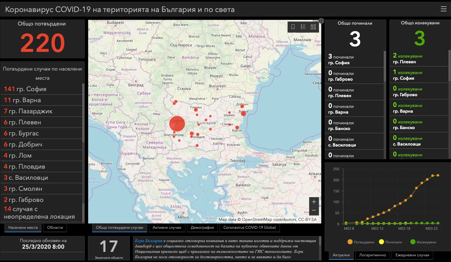The height and width of the screenshot is (262, 451).
Task: Open map bookmarks icon
Action: 293,27
